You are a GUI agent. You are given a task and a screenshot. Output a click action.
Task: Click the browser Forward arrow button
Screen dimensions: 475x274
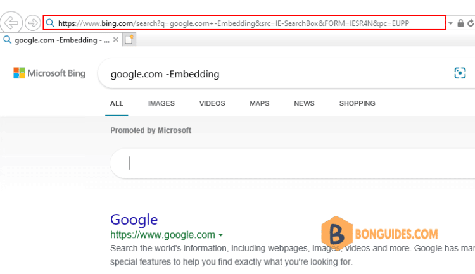(32, 23)
